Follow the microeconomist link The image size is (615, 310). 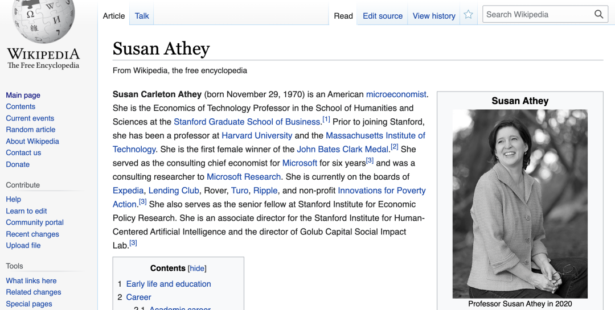(396, 94)
